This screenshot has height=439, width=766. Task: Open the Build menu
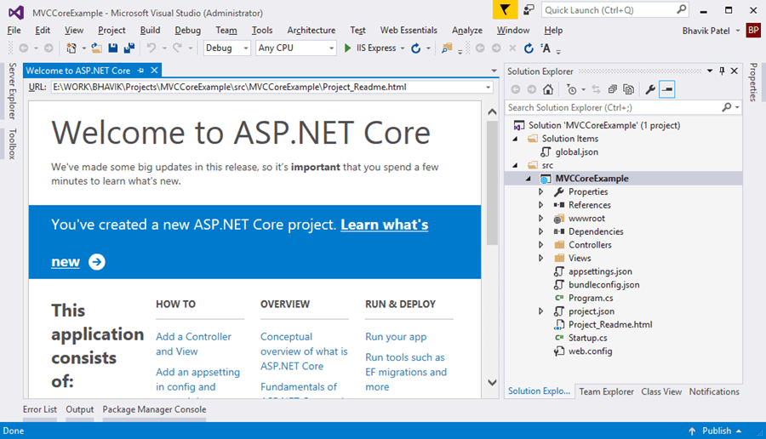pos(150,31)
